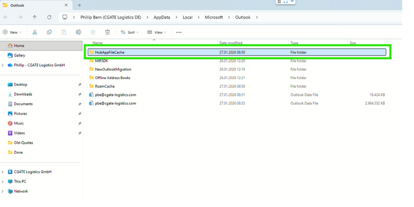Open Gallery in the navigation pane

[19, 56]
